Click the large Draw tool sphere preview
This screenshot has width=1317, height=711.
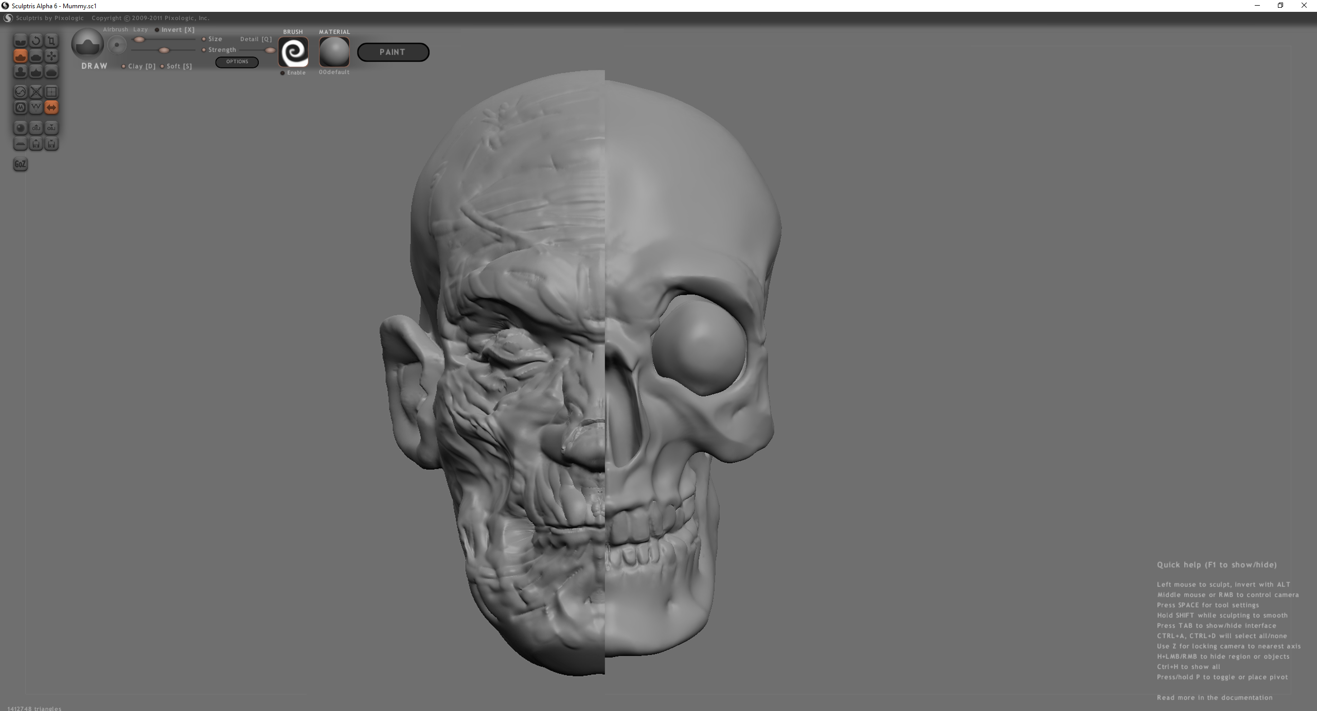(87, 44)
